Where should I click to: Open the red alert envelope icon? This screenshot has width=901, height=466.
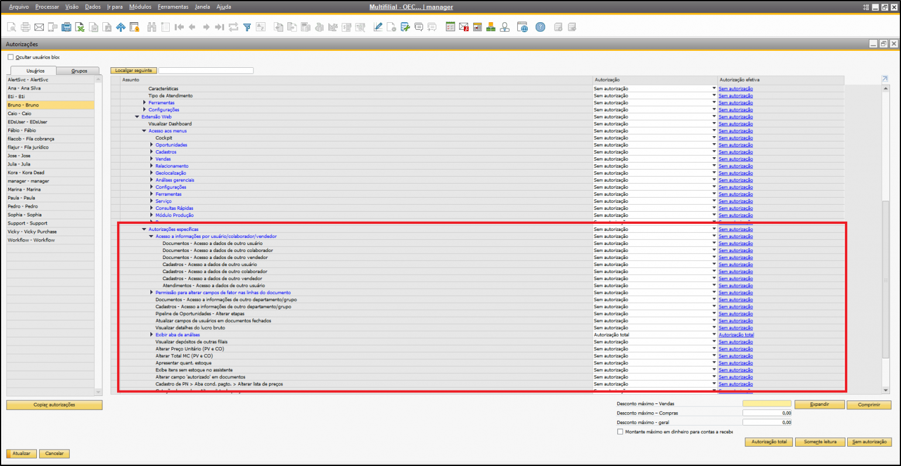pyautogui.click(x=464, y=27)
